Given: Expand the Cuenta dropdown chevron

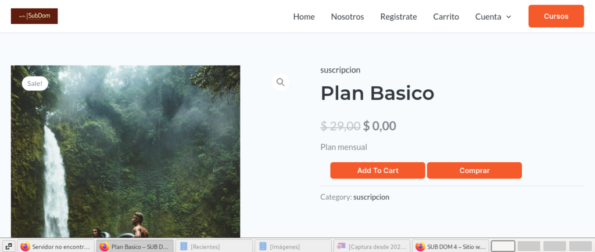Looking at the screenshot, I should pos(508,17).
